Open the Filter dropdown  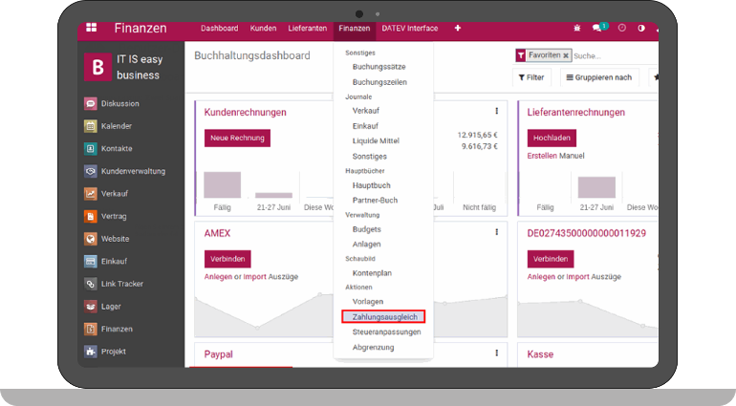531,77
